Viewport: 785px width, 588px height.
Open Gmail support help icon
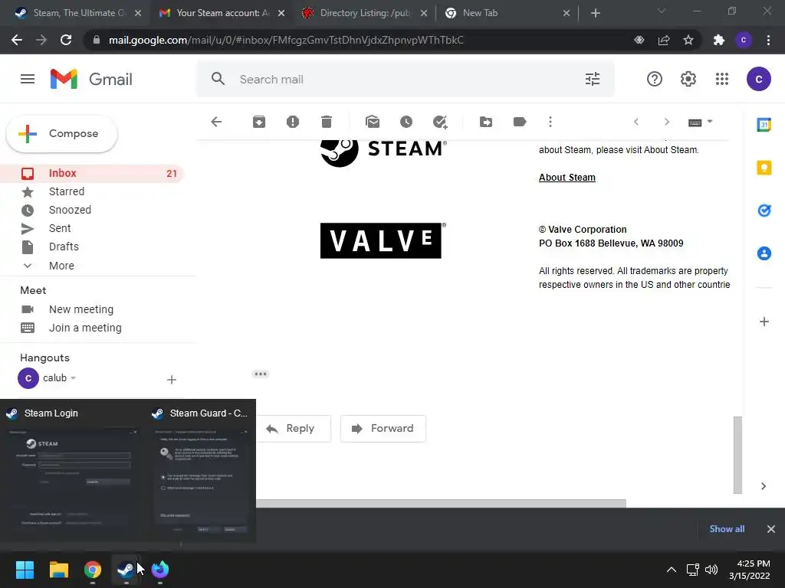point(655,79)
